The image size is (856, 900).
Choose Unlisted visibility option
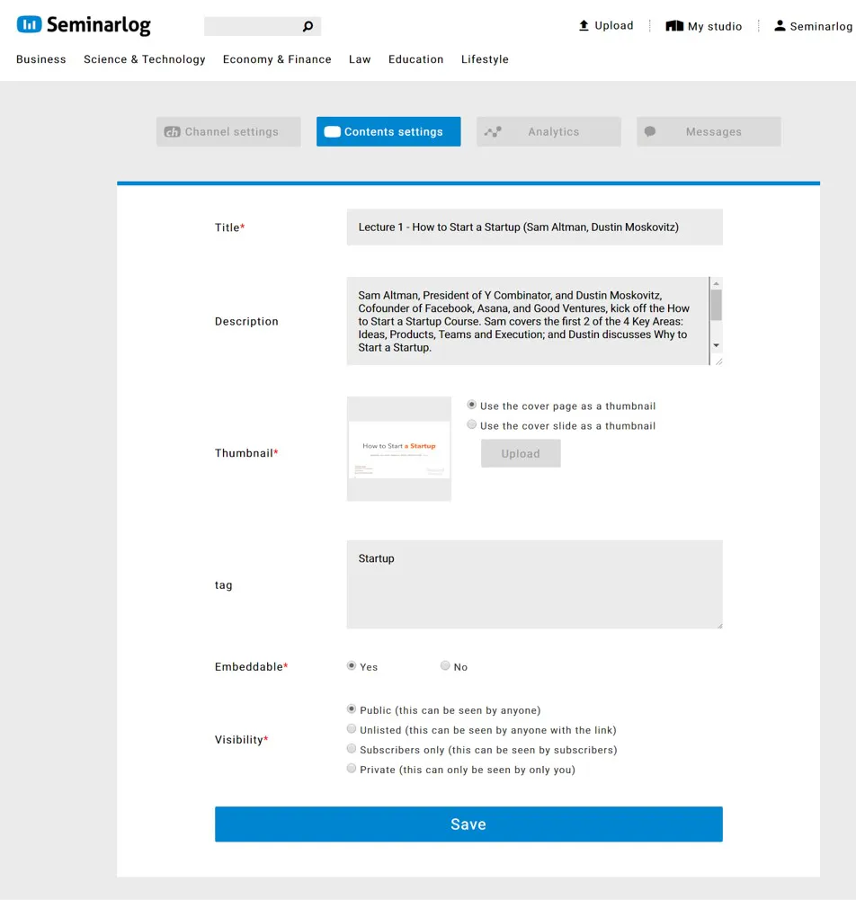(x=352, y=729)
